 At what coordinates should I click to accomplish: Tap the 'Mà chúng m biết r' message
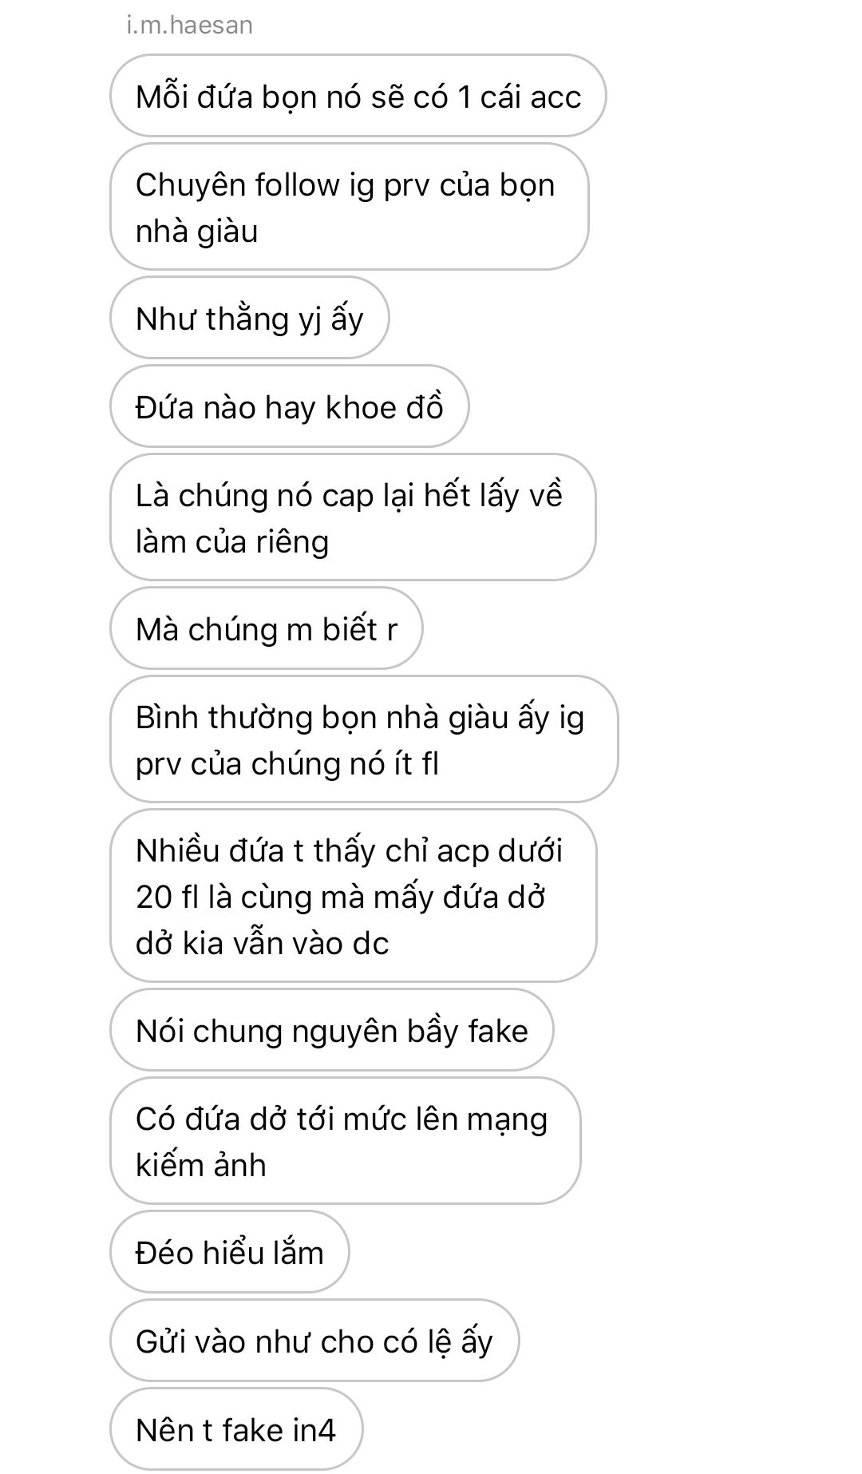pos(266,629)
